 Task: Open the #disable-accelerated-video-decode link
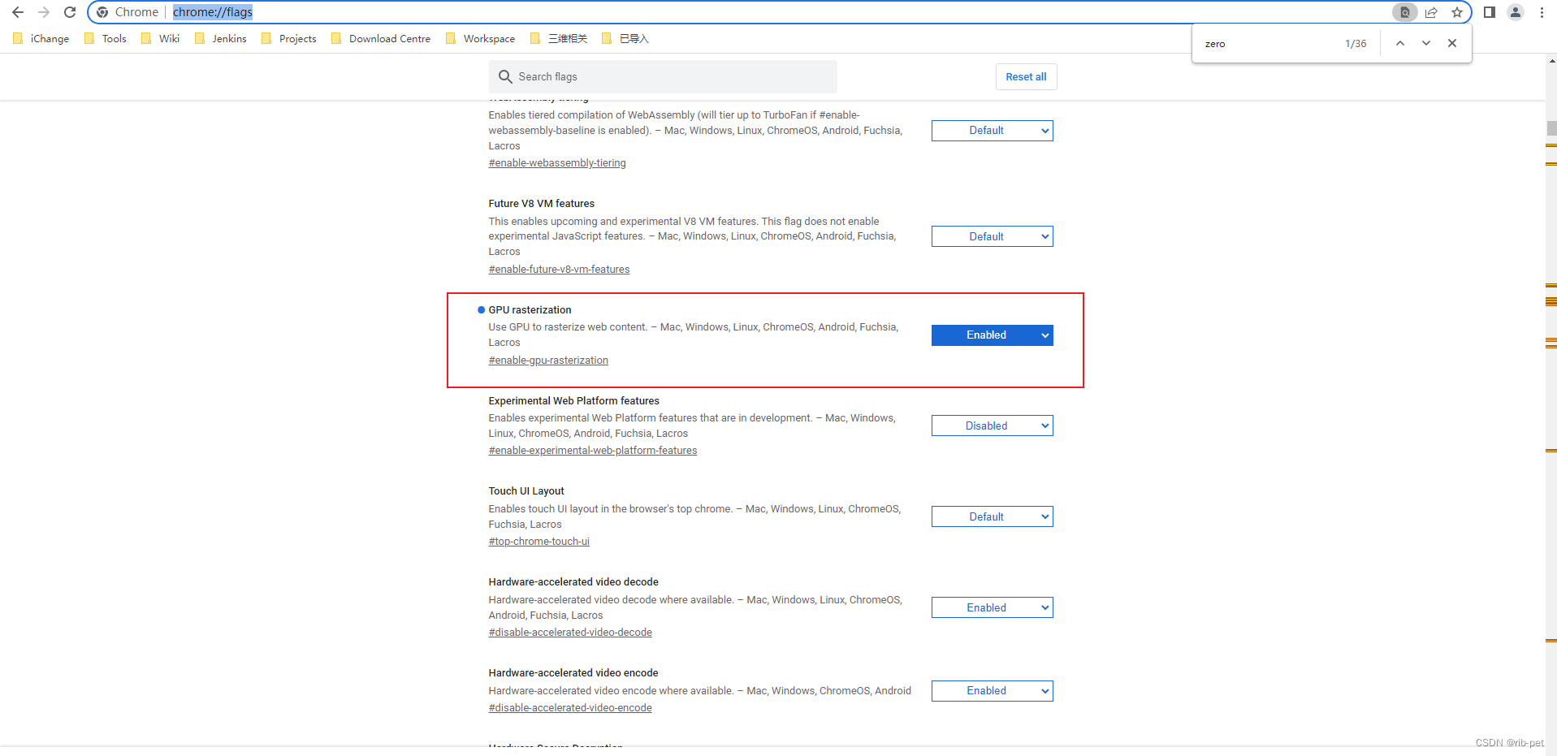click(570, 632)
